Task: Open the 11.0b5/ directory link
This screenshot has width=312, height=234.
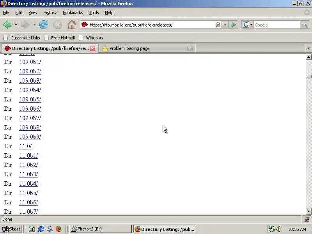Action: coord(28,193)
